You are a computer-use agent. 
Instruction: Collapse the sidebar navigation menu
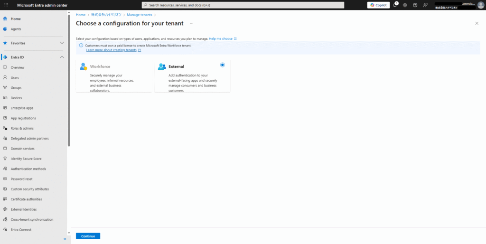point(65,239)
